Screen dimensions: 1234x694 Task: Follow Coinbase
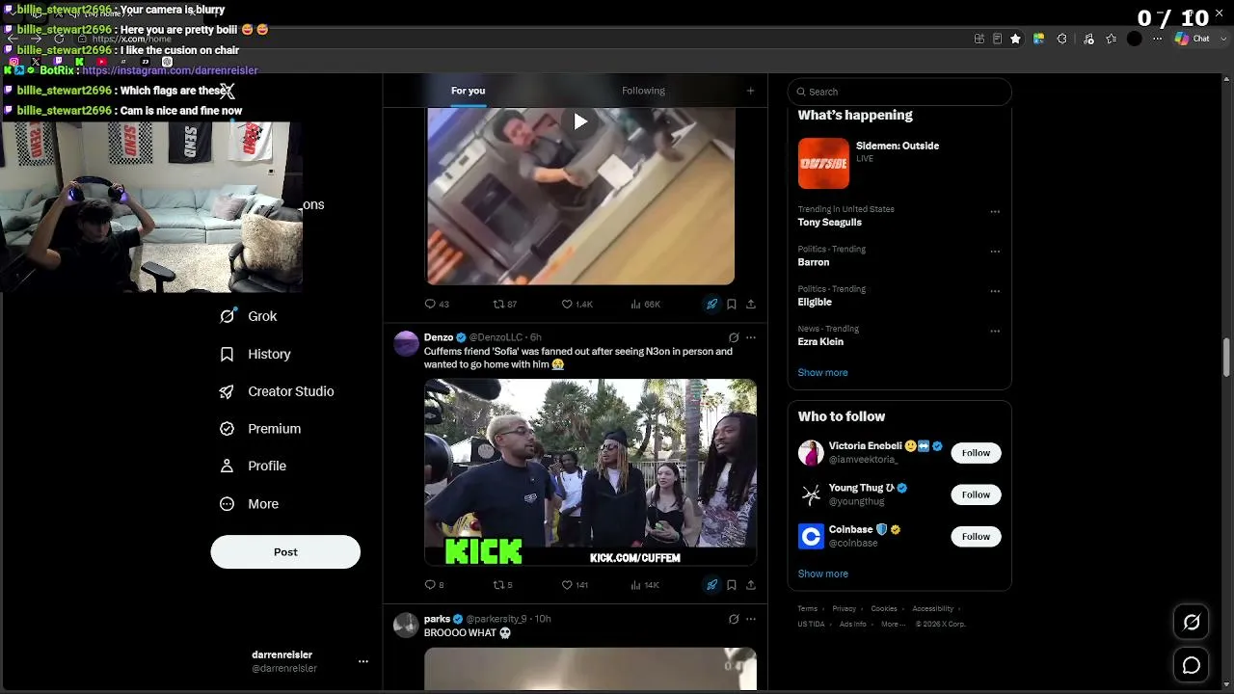click(x=976, y=536)
